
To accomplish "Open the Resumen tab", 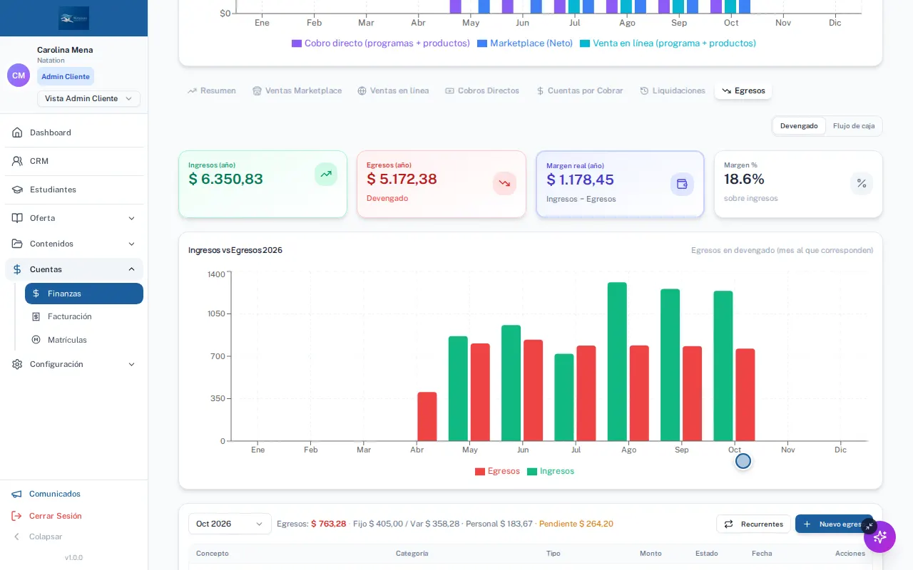I will tap(211, 90).
